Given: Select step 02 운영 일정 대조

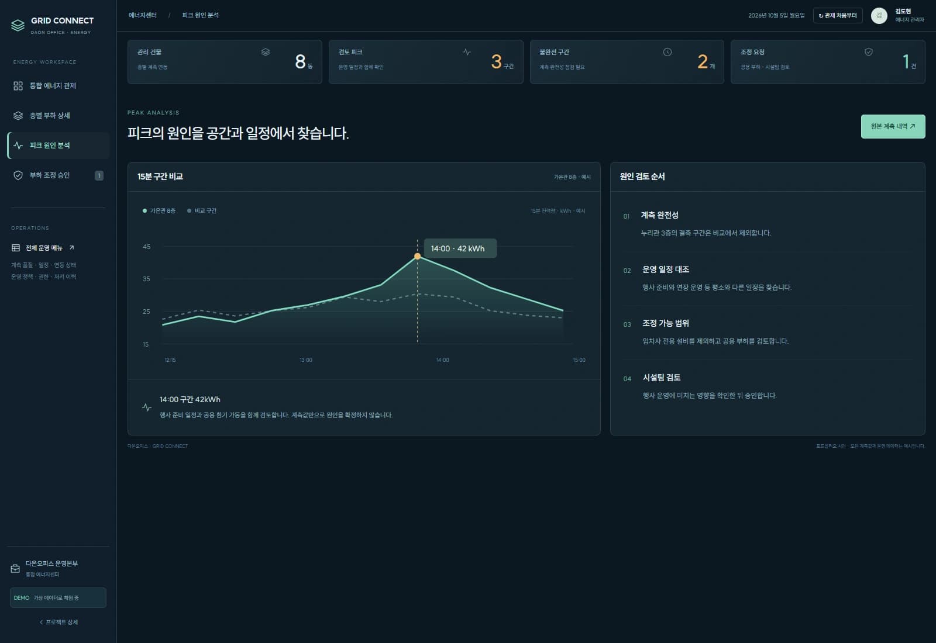Looking at the screenshot, I should [767, 278].
